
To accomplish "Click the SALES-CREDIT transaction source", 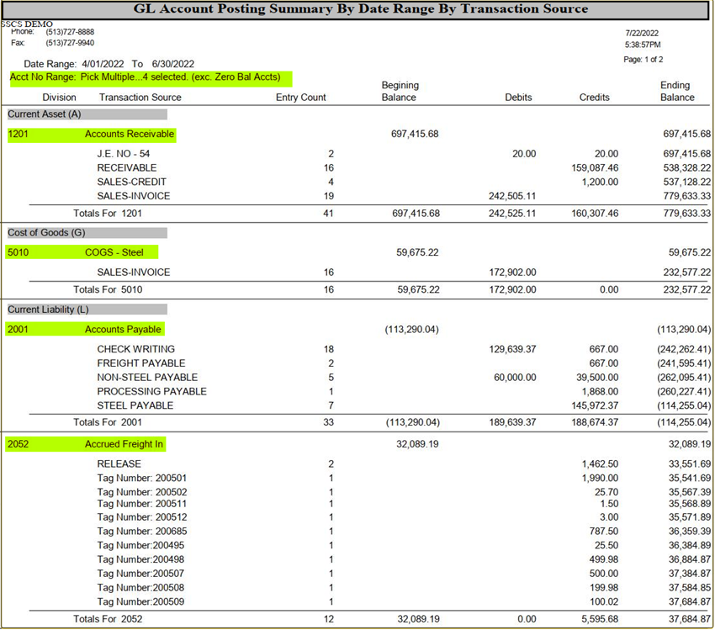I will tap(131, 182).
